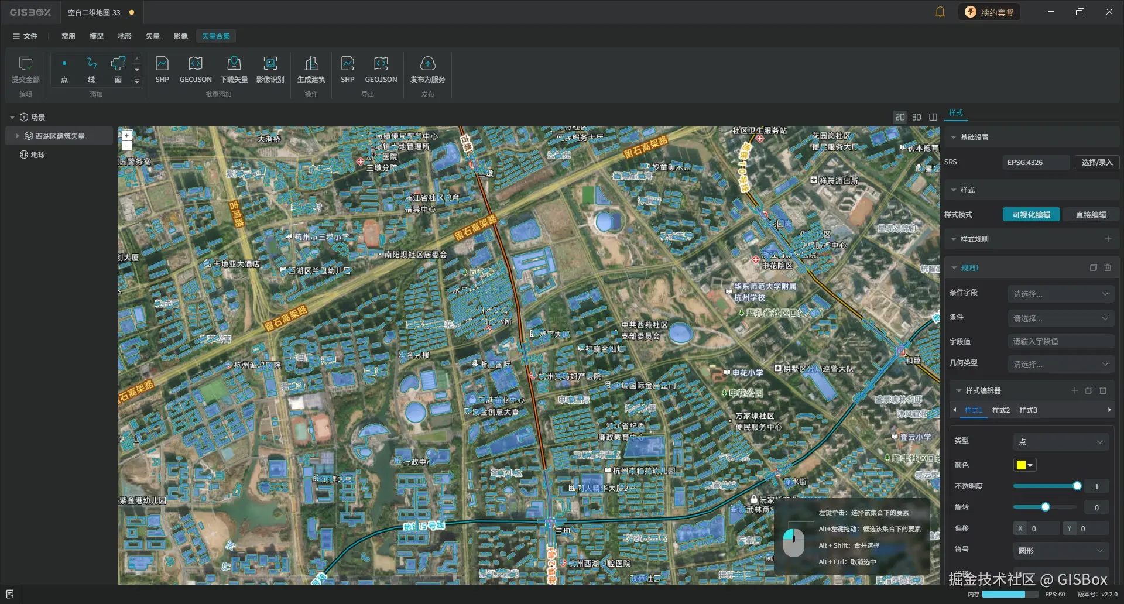
Task: Click the 选择/录入 SRS button
Action: [1096, 162]
